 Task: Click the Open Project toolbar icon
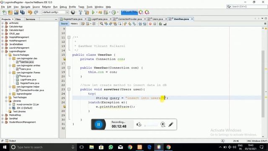(16, 12)
